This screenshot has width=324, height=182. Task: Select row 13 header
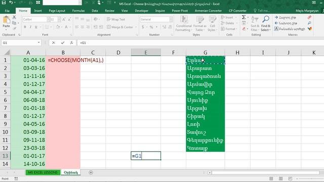point(5,156)
